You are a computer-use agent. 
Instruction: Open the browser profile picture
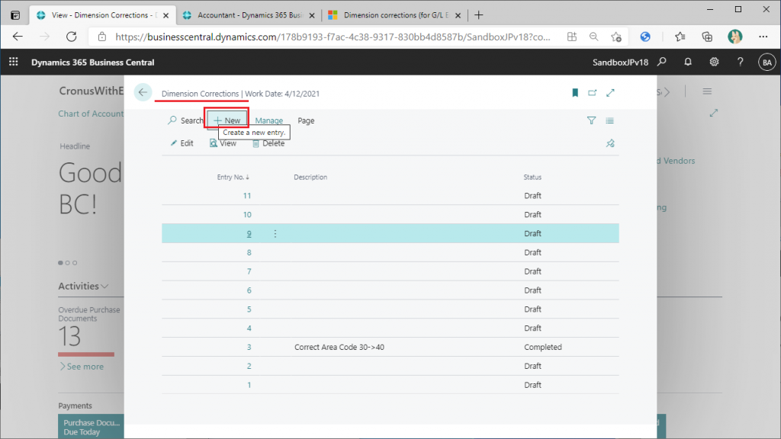[x=734, y=37]
